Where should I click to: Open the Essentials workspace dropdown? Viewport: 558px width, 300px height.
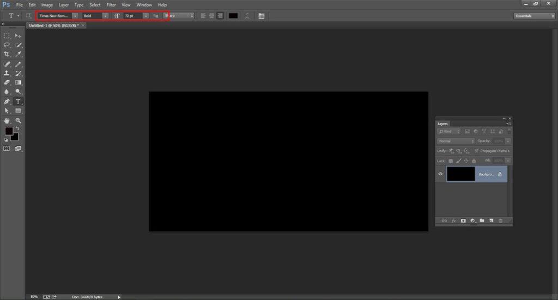pyautogui.click(x=534, y=16)
